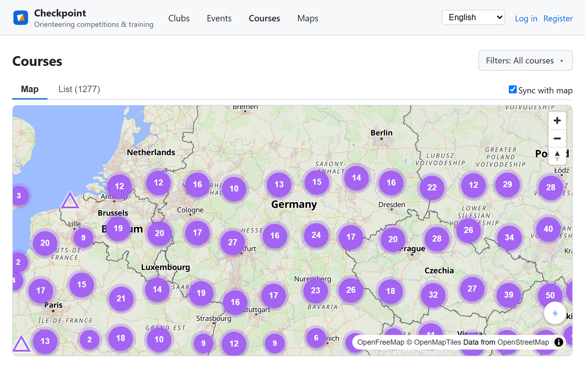Select the cluster marker labeled 6

tap(316, 338)
